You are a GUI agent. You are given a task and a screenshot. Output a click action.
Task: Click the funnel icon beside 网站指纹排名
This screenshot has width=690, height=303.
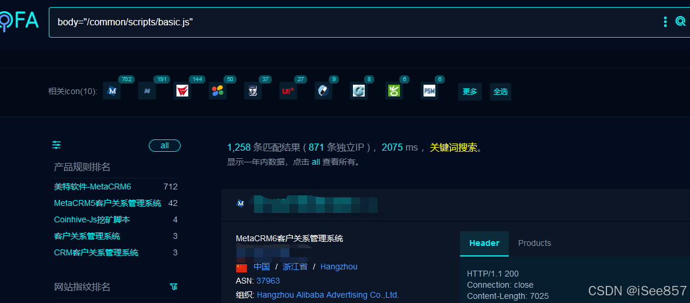[174, 287]
